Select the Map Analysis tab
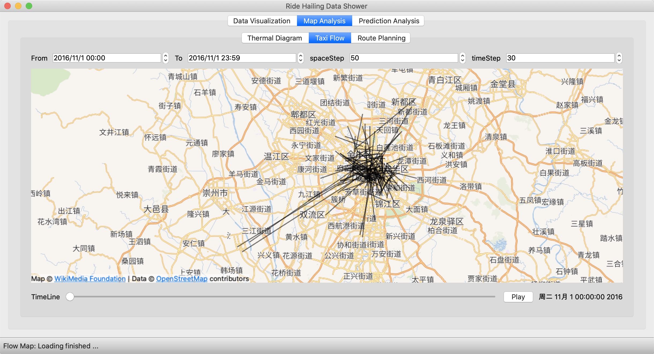 tap(324, 21)
